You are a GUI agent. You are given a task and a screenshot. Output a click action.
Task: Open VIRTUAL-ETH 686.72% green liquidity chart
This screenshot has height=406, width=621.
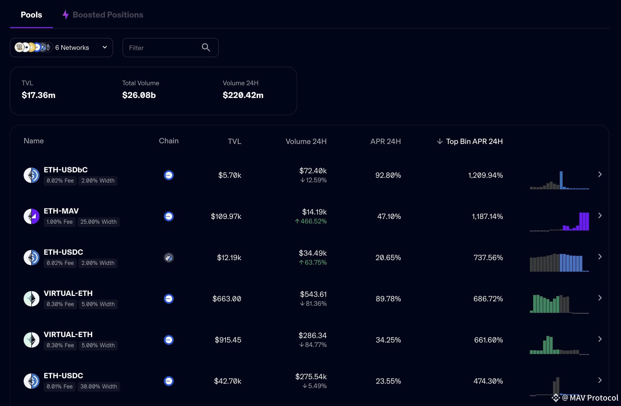click(x=559, y=304)
